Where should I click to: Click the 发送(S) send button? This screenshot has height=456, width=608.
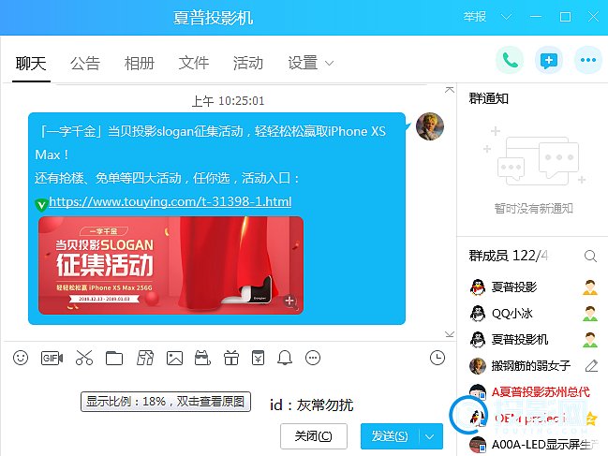click(x=390, y=436)
